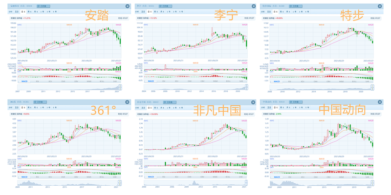391x195 pixels.
Task: Click header button beside code 00032 in 非凡中国
Action: pos(170,102)
